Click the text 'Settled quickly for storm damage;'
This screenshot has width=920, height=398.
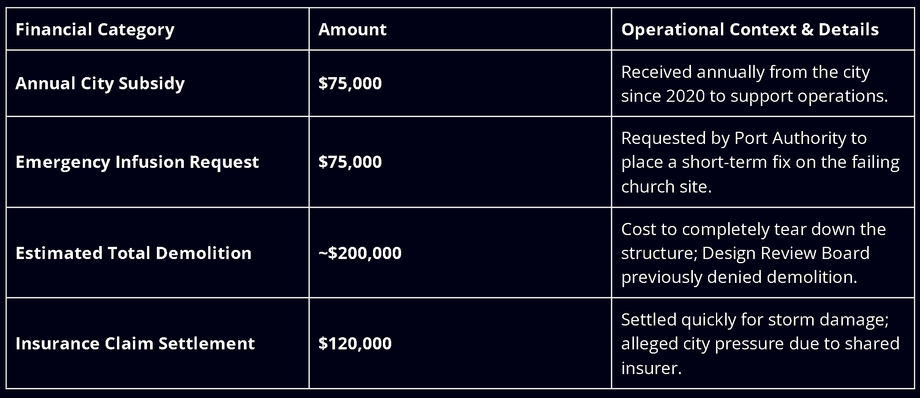click(755, 319)
